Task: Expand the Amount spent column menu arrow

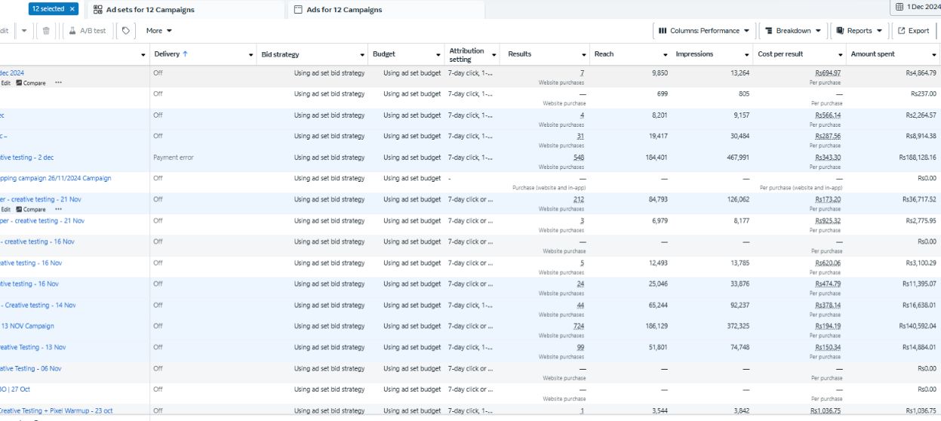Action: pos(934,55)
